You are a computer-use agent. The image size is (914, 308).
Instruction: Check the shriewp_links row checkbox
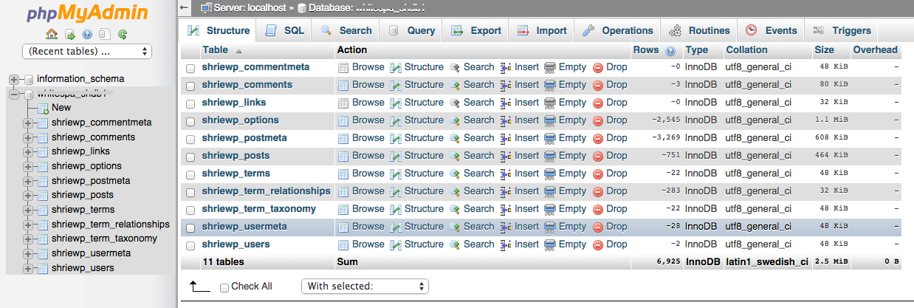(190, 103)
